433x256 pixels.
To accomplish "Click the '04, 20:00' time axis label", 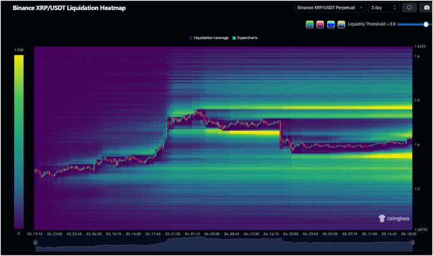I will tap(291, 234).
